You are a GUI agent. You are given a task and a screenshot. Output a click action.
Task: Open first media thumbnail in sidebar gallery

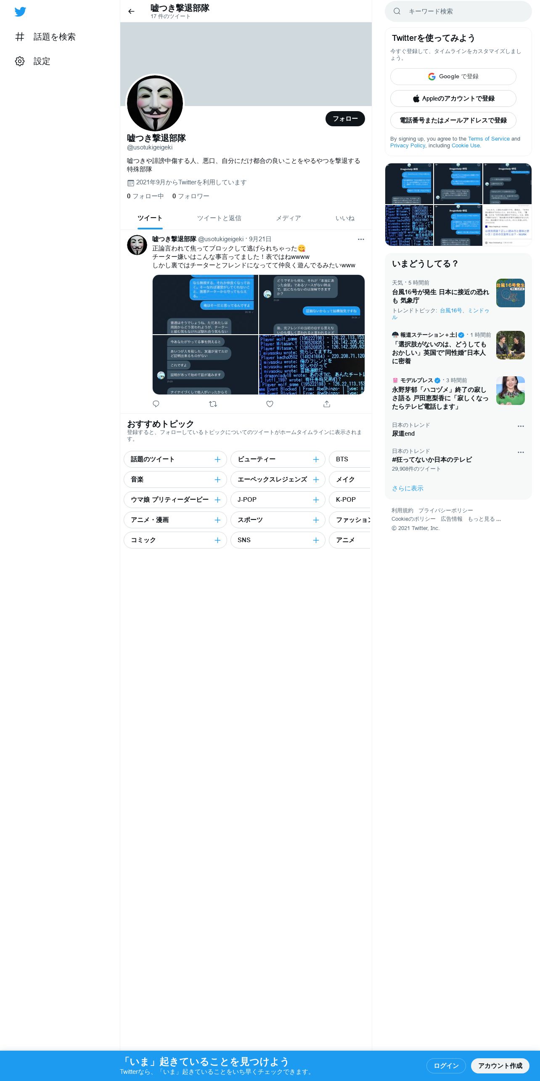(409, 184)
